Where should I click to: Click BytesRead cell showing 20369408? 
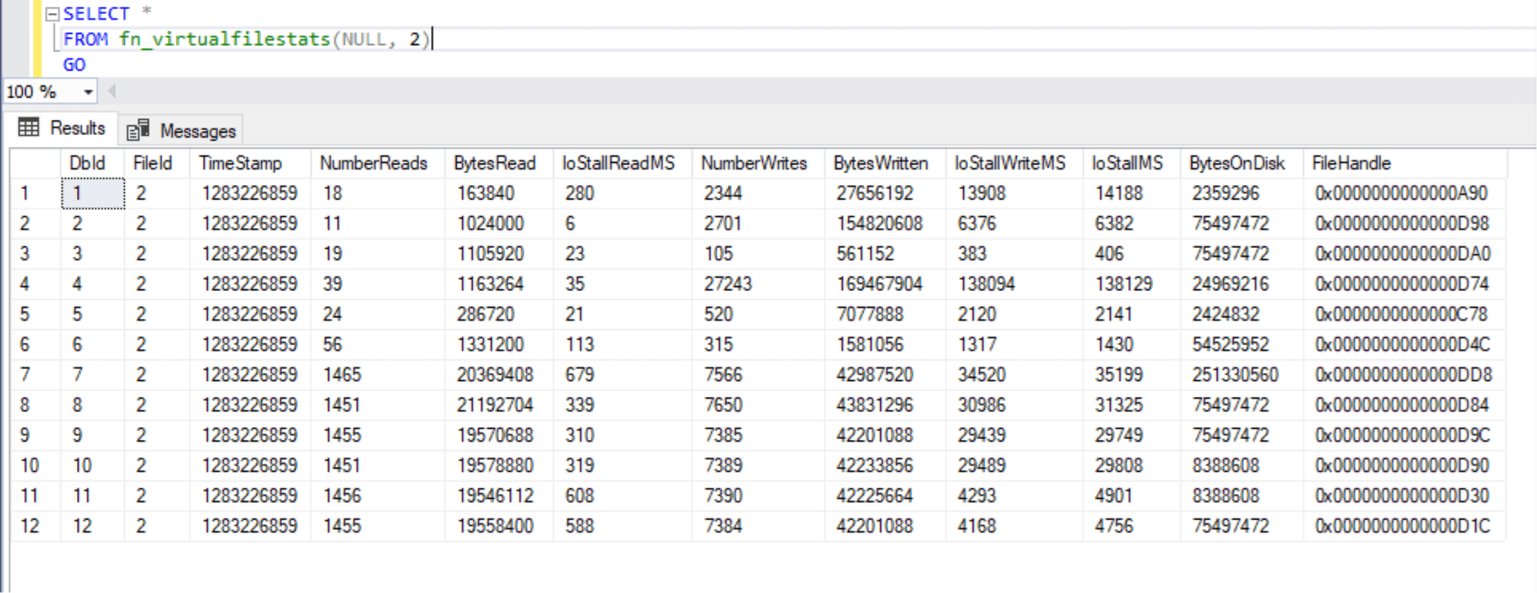[495, 375]
